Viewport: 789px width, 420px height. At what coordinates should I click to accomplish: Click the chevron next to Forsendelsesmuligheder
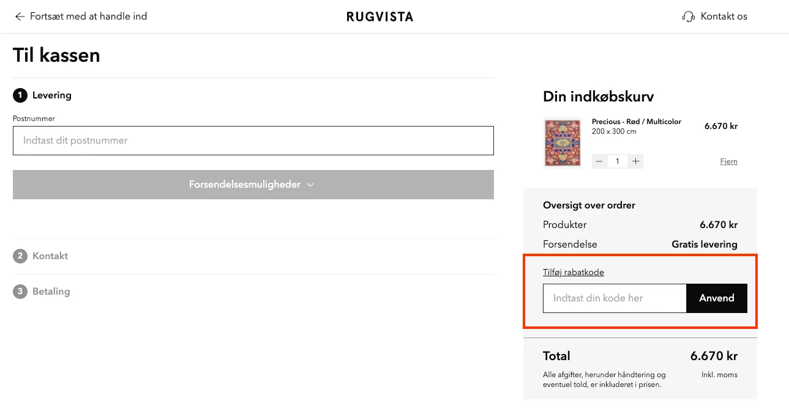[310, 184]
